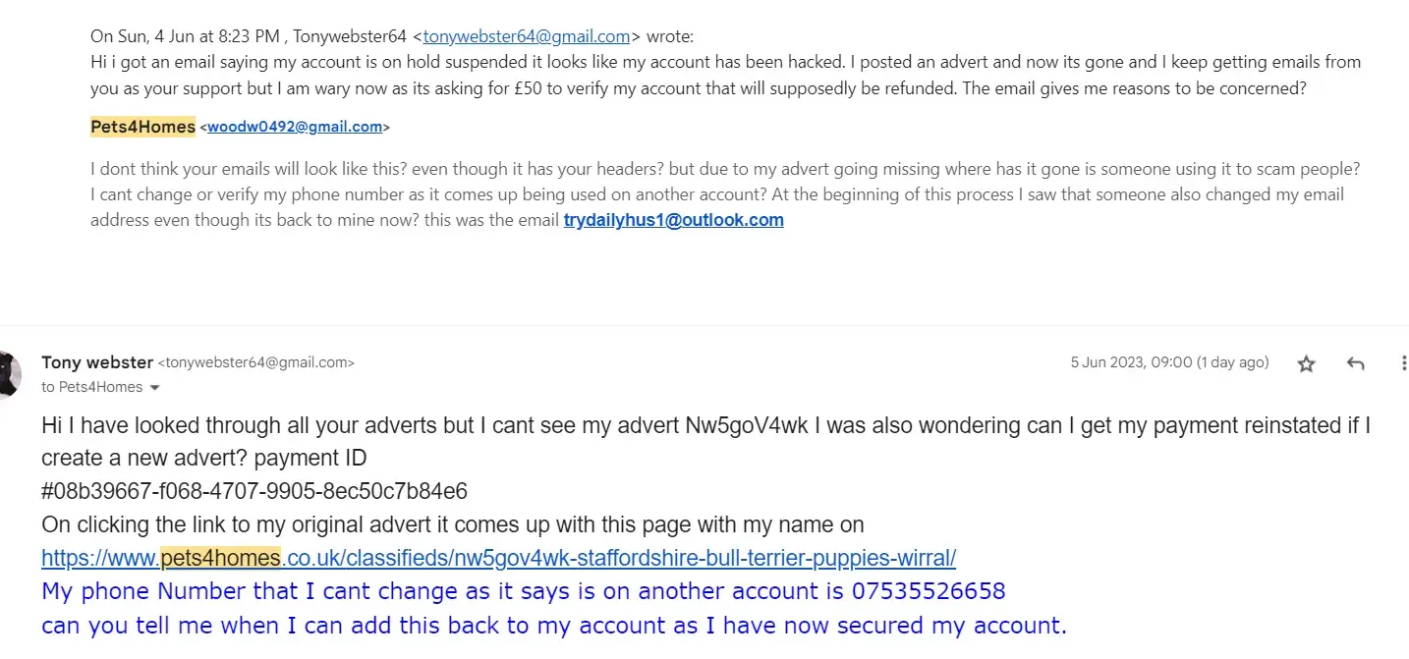Screen dimensions: 1409x659
Task: Click the phone number 07535526658
Action: 929,591
